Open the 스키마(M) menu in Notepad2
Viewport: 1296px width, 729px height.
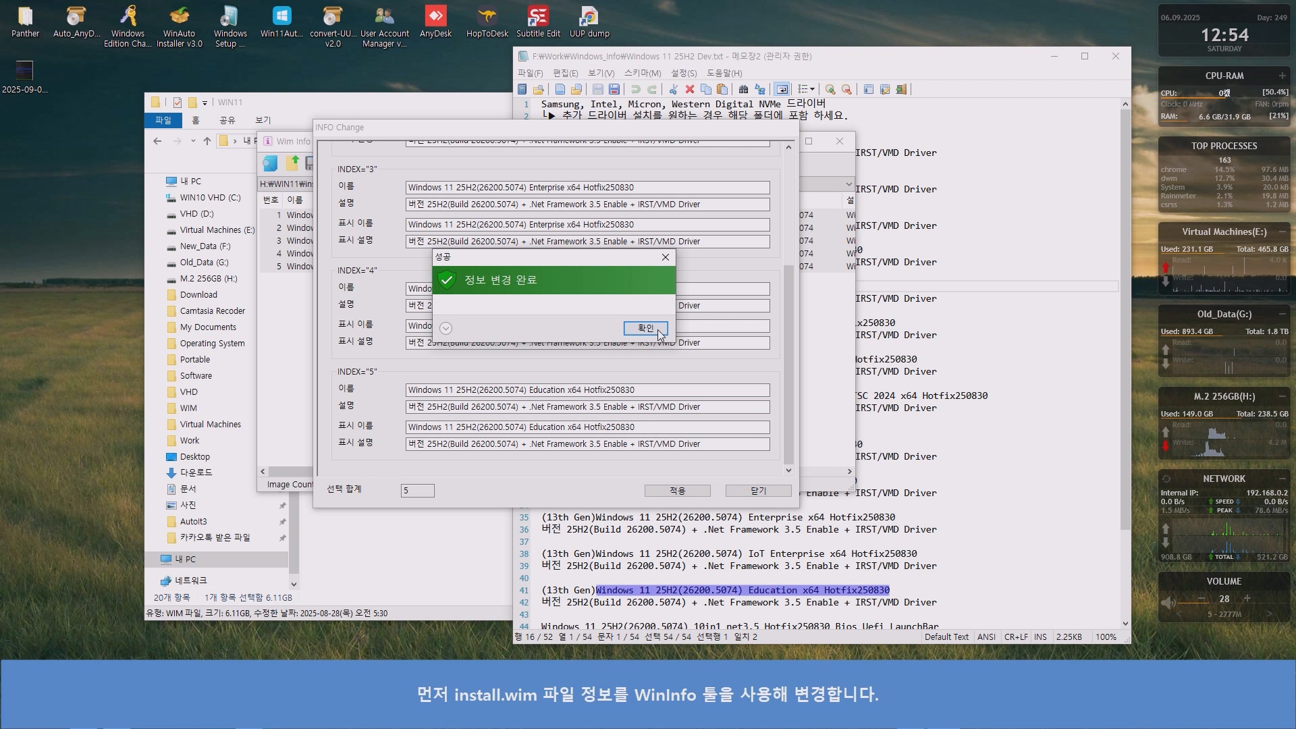tap(643, 73)
